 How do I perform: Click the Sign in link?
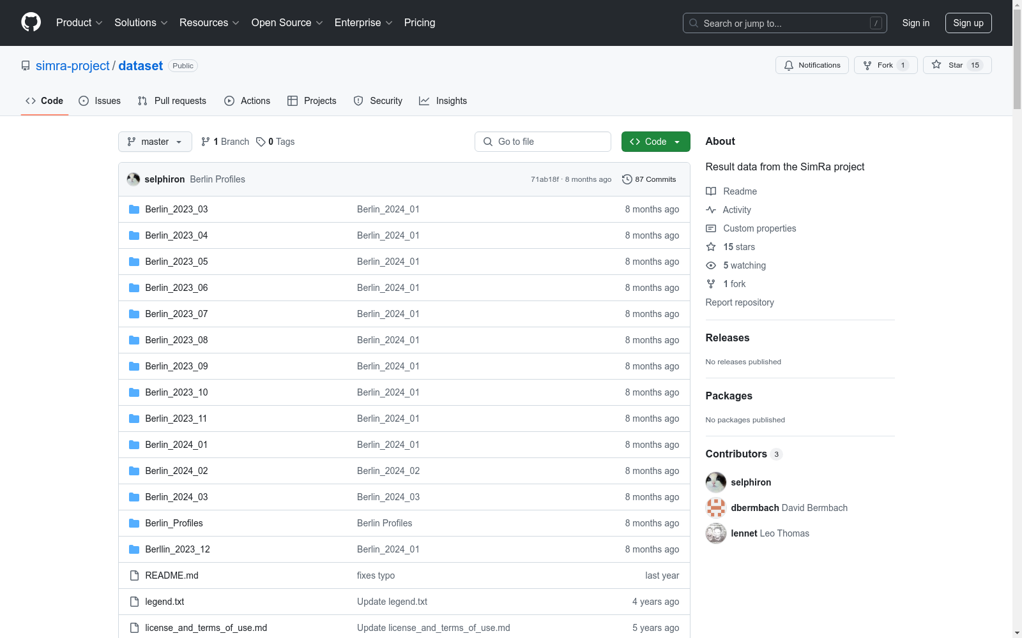coord(916,23)
